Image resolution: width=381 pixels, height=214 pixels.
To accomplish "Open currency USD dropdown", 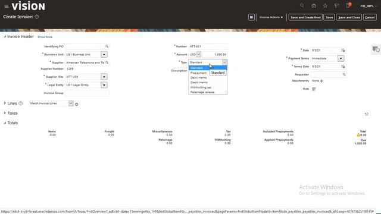I will tap(198, 54).
